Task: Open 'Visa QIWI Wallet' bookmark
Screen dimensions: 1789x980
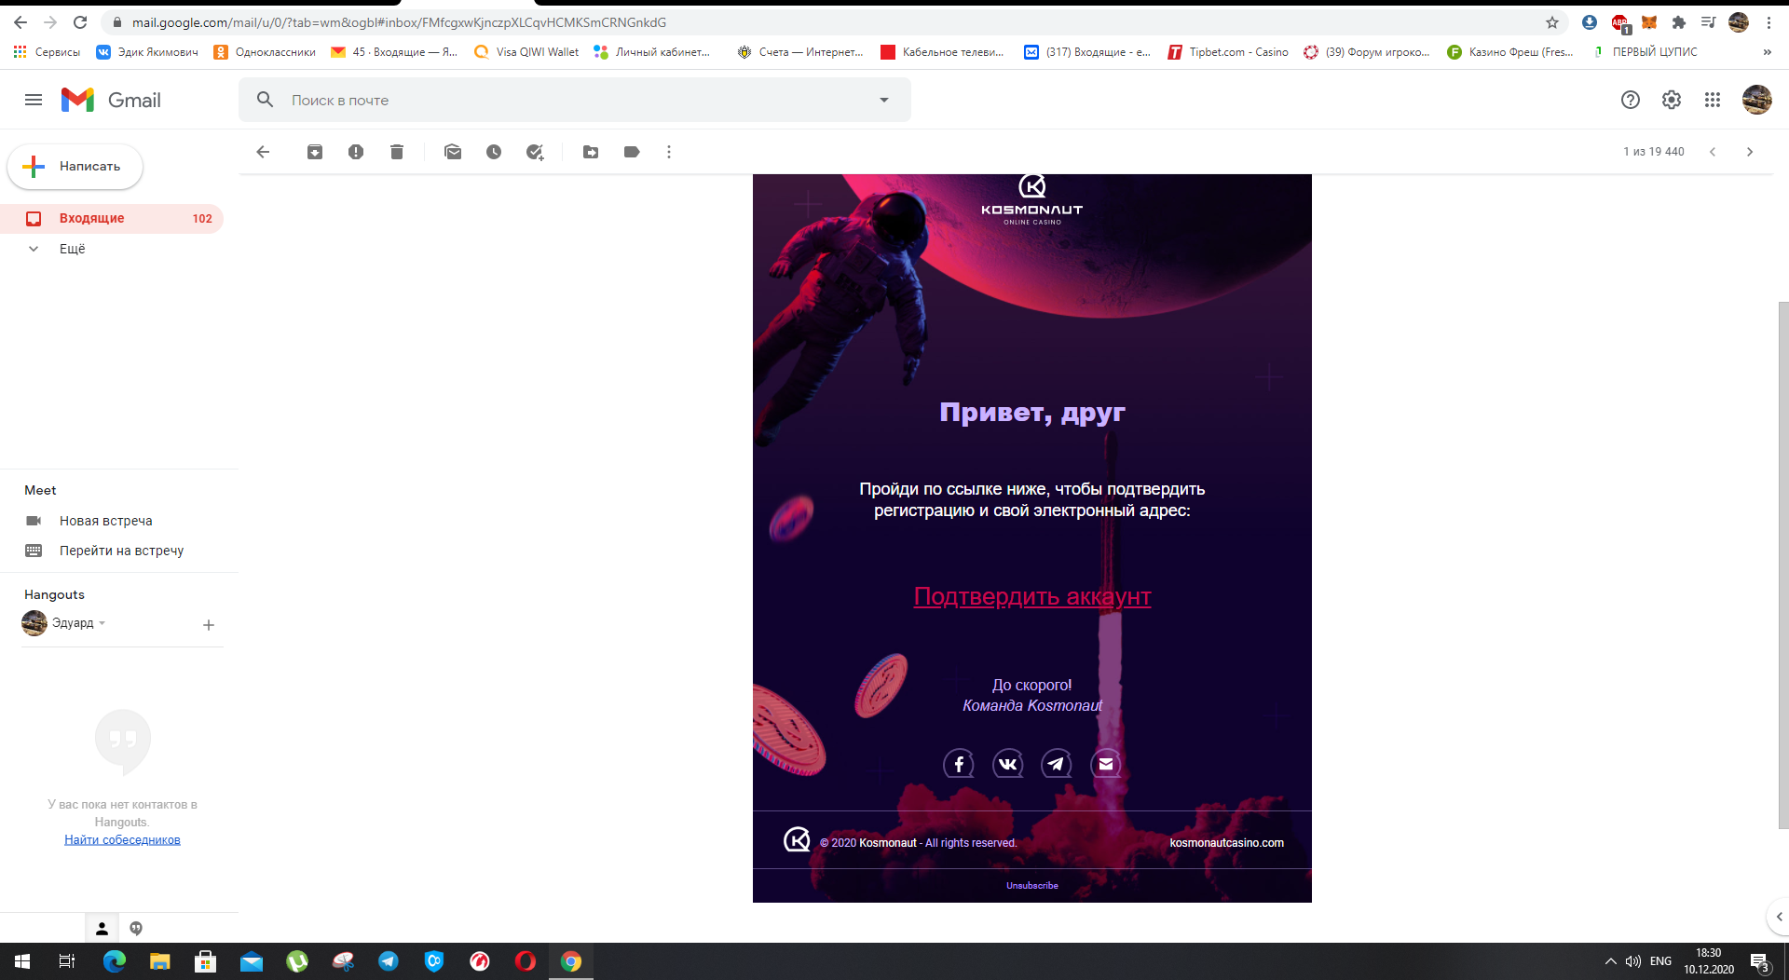Action: coord(526,52)
